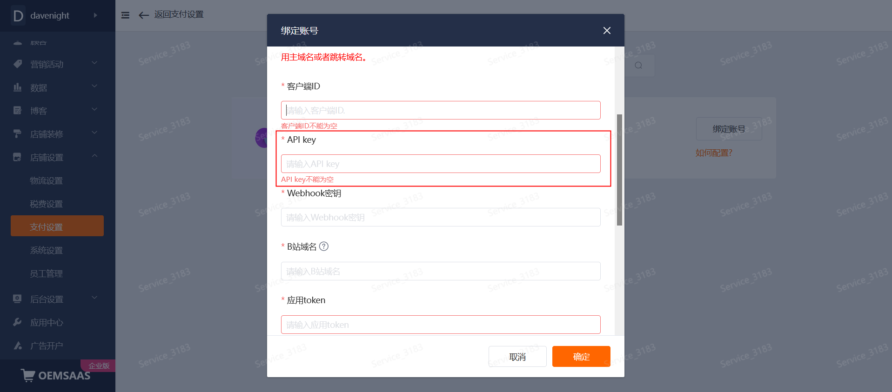
Task: Click the 数据 bar chart icon
Action: click(x=18, y=87)
